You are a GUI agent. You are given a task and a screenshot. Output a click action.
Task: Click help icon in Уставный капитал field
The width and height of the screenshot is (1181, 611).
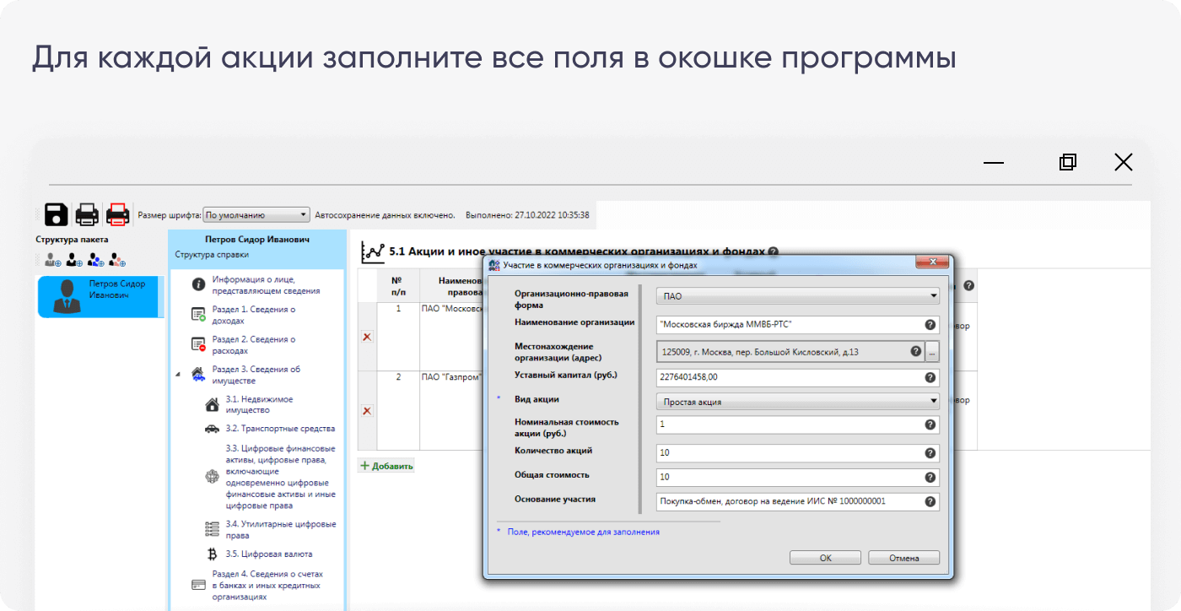pos(930,378)
